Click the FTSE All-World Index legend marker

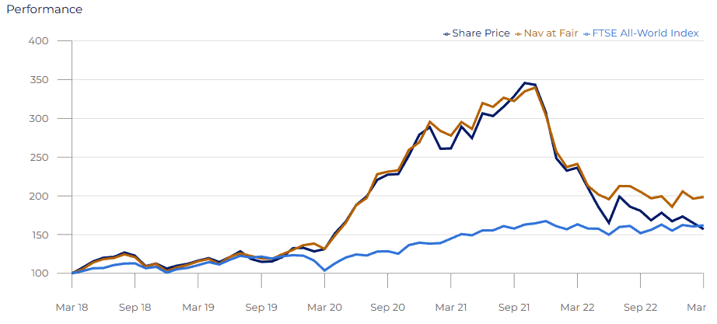[588, 33]
